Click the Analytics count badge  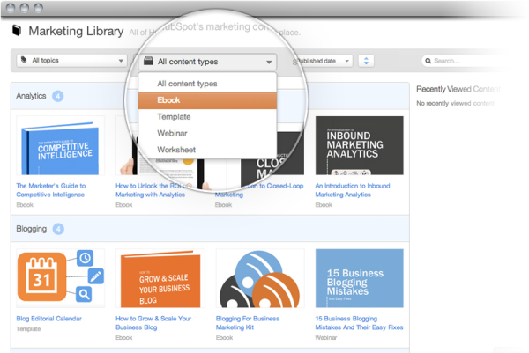tap(58, 95)
